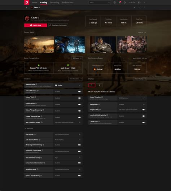Open the Streaming tab
The width and height of the screenshot is (171, 191).
tap(54, 3)
